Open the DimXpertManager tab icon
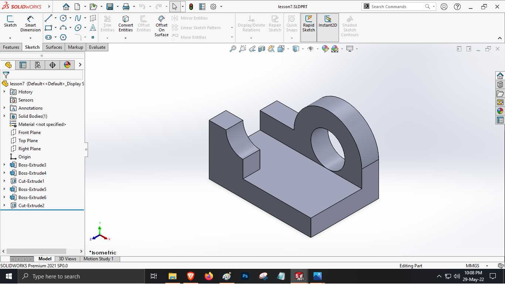Screen dimensions: 505x288 (52, 65)
